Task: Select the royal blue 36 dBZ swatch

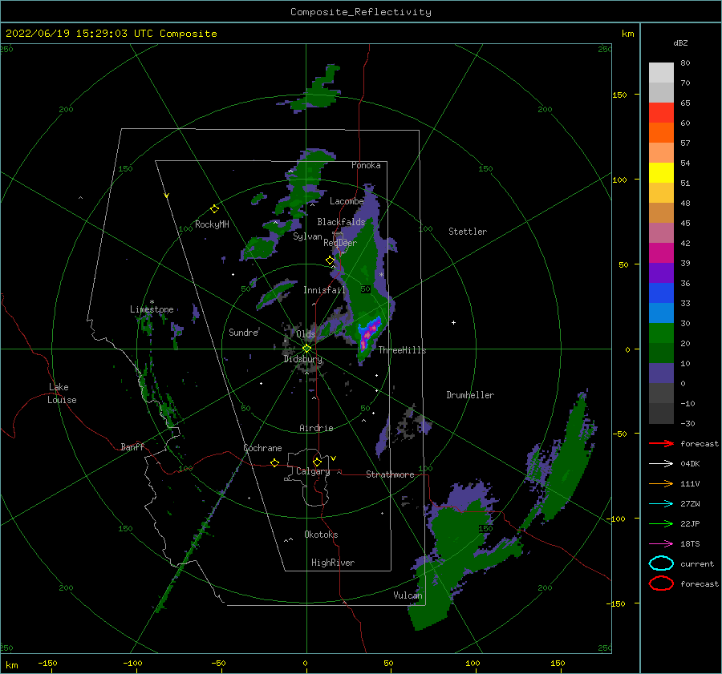Action: 661,293
